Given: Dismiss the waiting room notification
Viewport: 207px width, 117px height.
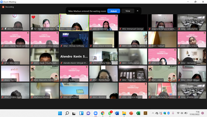Looking at the screenshot, I should click(137, 11).
